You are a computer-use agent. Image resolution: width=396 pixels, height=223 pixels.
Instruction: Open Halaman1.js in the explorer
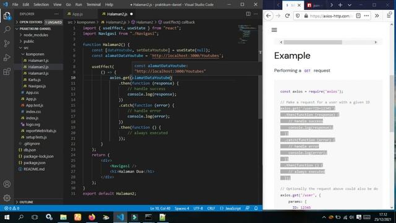38,61
